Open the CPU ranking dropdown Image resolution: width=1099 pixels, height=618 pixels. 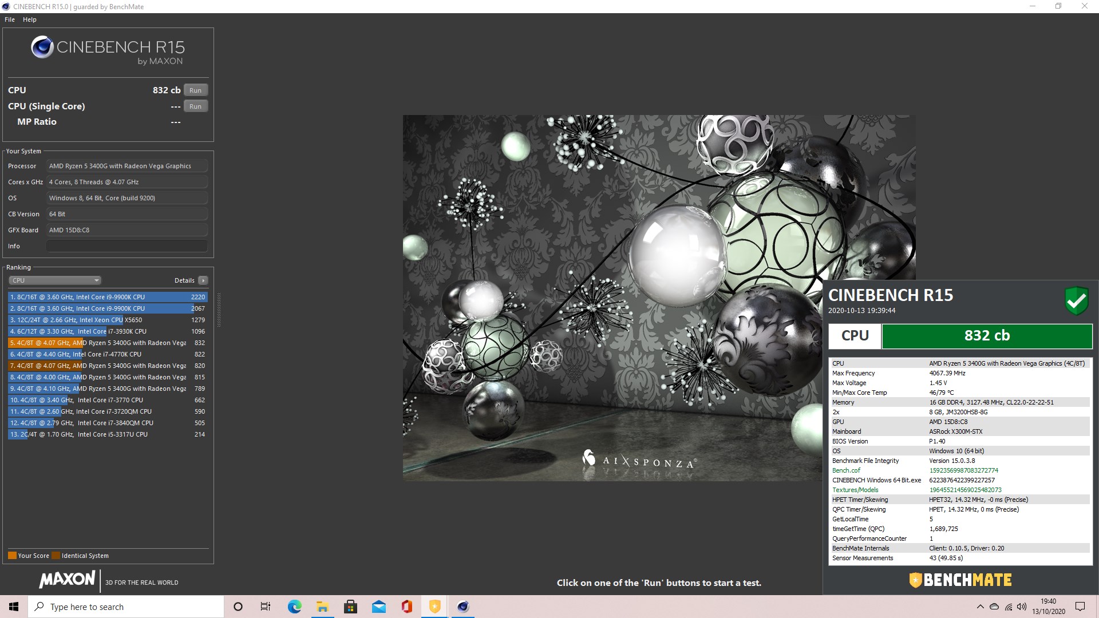pos(55,280)
